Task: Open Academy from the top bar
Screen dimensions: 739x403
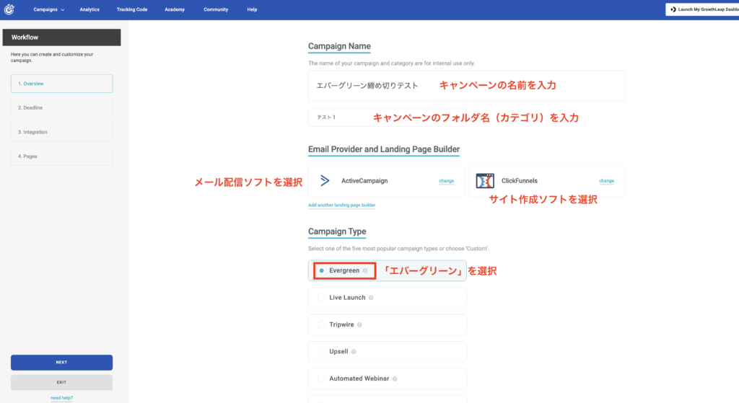Action: [175, 9]
